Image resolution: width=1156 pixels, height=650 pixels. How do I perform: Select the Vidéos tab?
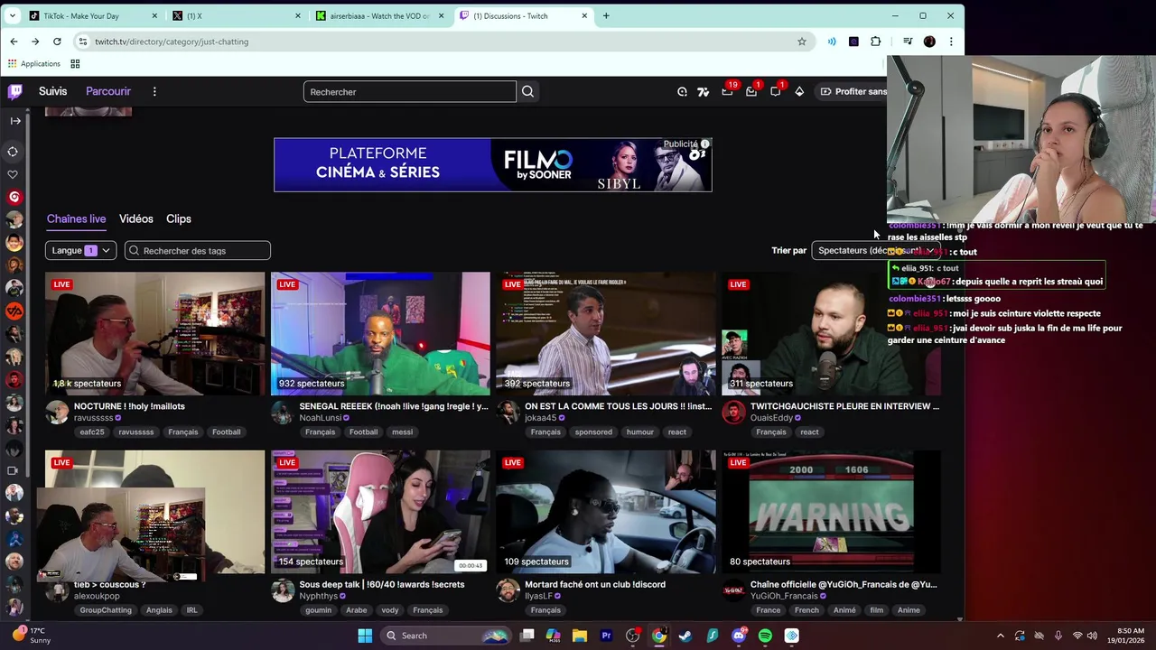136,218
